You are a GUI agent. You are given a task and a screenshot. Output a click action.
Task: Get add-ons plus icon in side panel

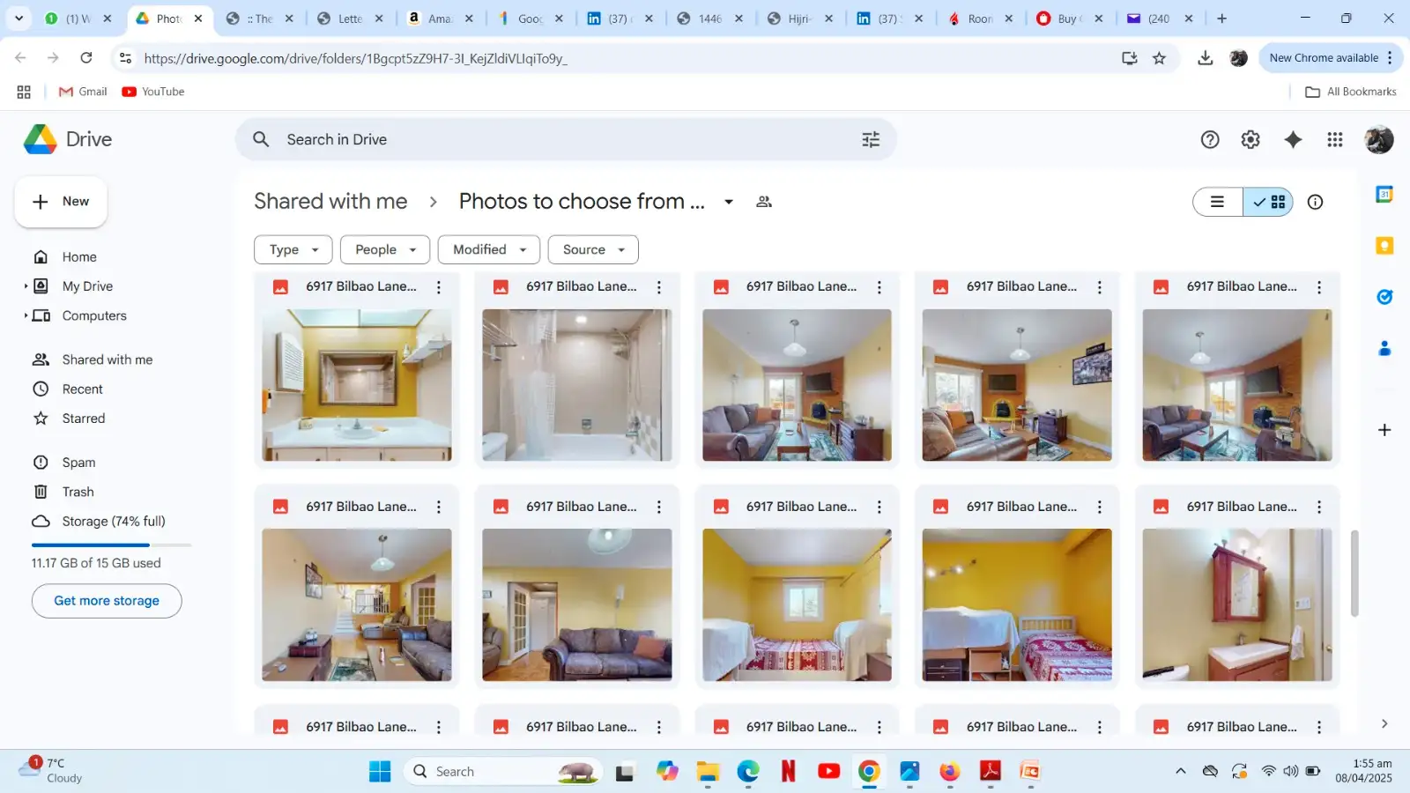pyautogui.click(x=1384, y=430)
